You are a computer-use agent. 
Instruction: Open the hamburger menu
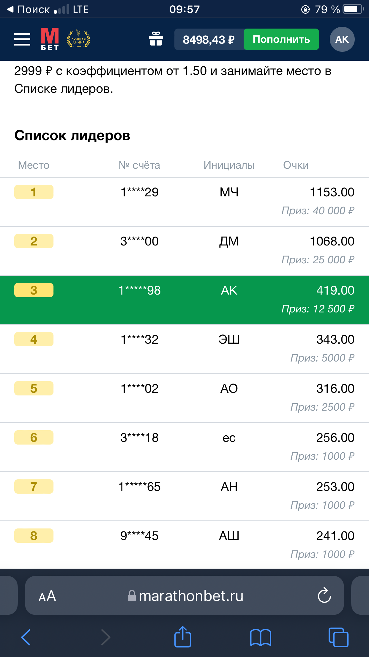pyautogui.click(x=22, y=39)
